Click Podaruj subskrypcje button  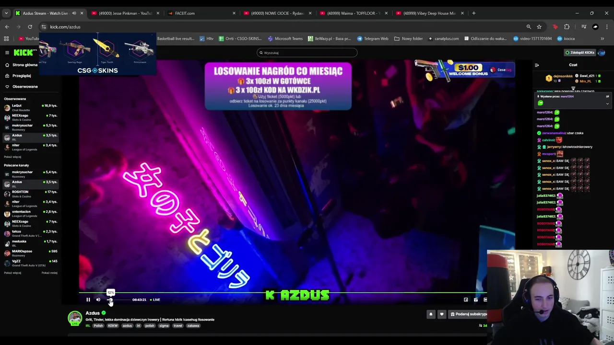click(x=468, y=314)
